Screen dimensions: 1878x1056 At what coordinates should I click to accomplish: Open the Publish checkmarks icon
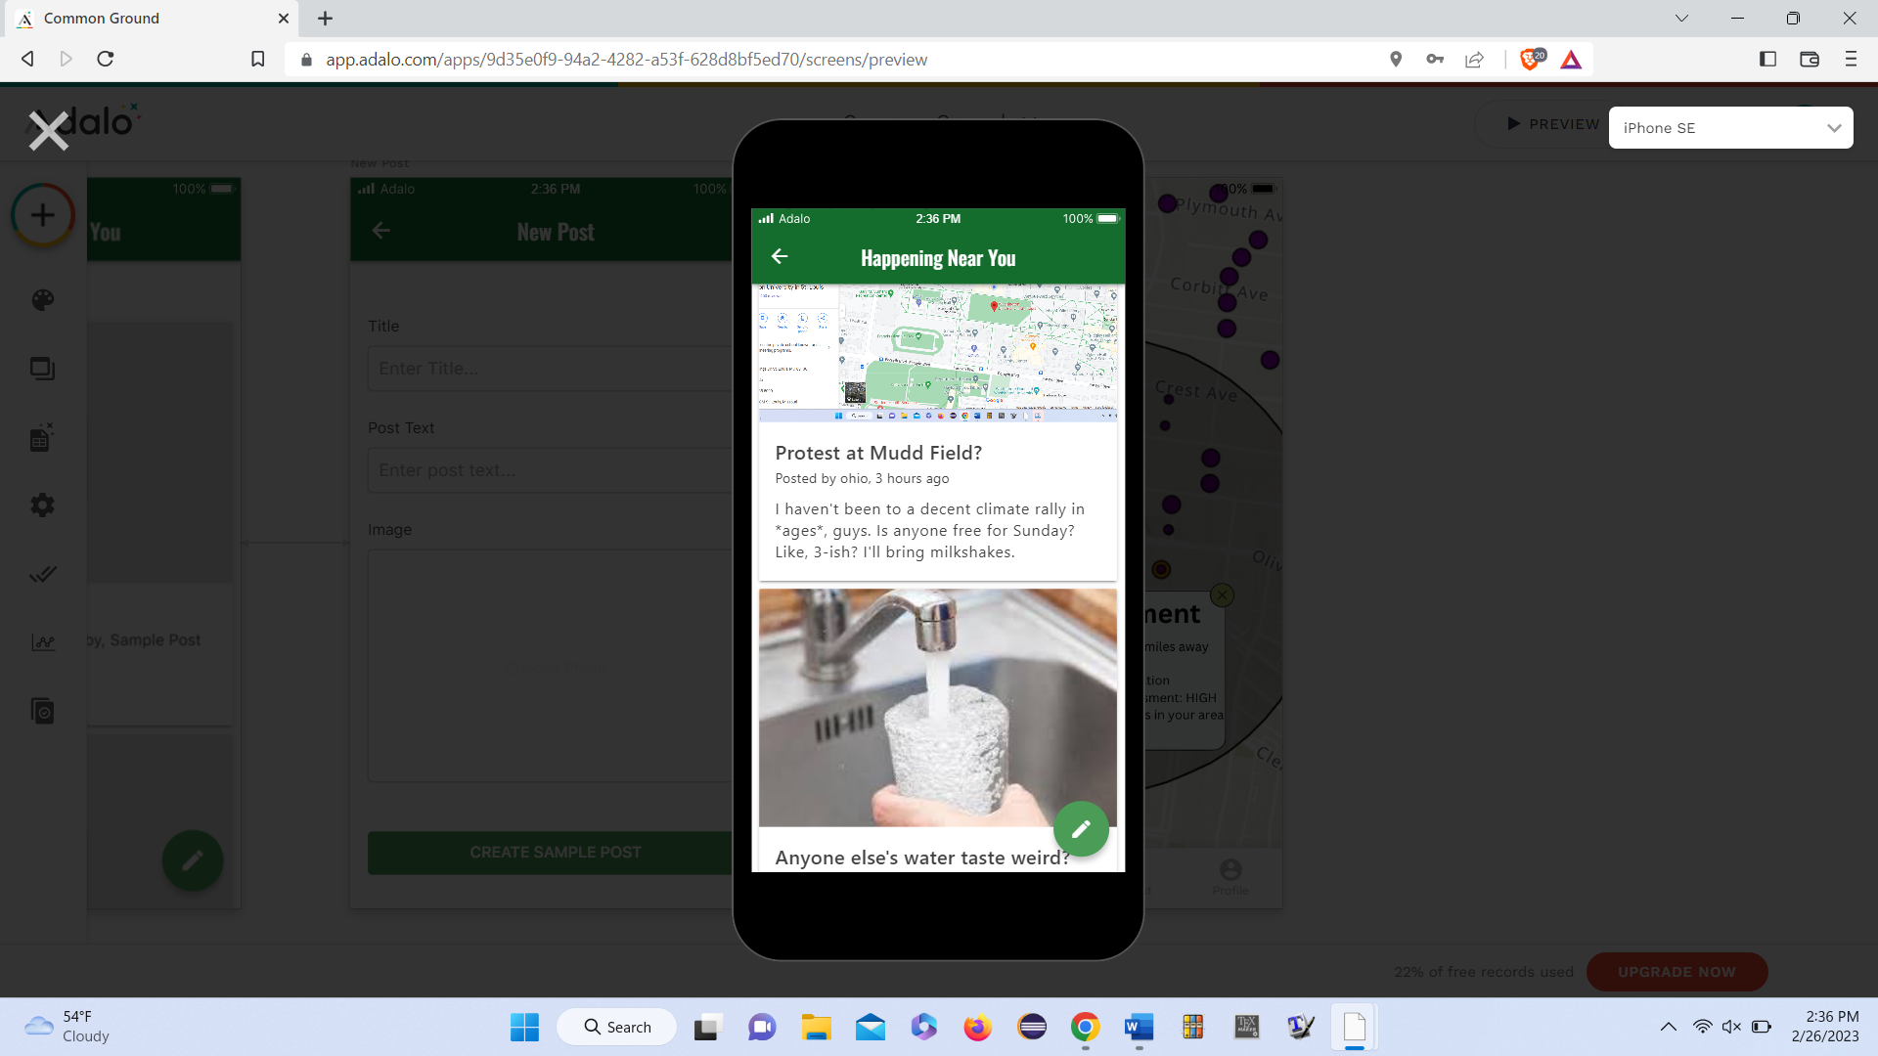[x=43, y=574]
